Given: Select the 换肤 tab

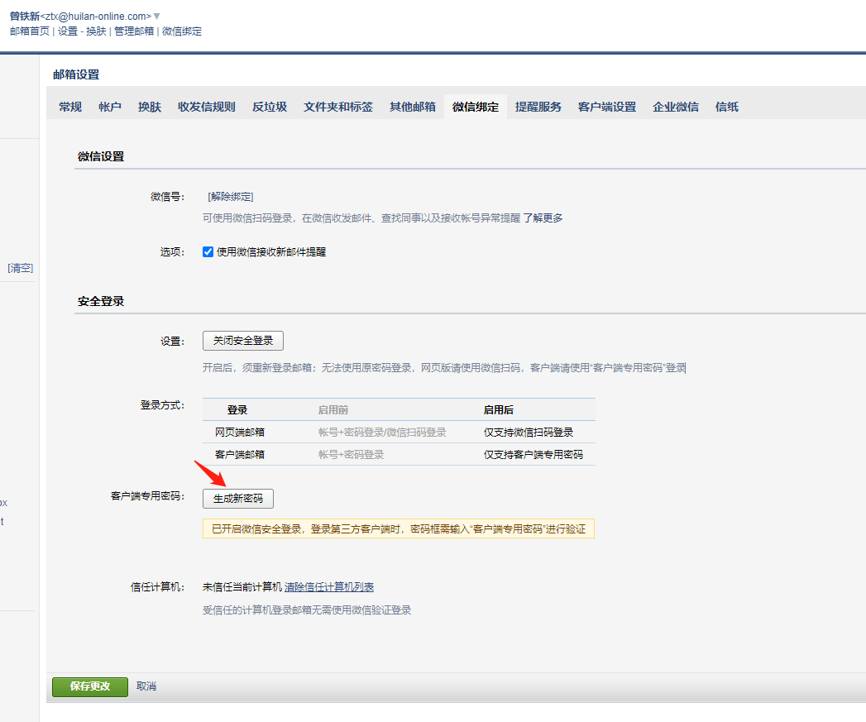Looking at the screenshot, I should [x=150, y=107].
